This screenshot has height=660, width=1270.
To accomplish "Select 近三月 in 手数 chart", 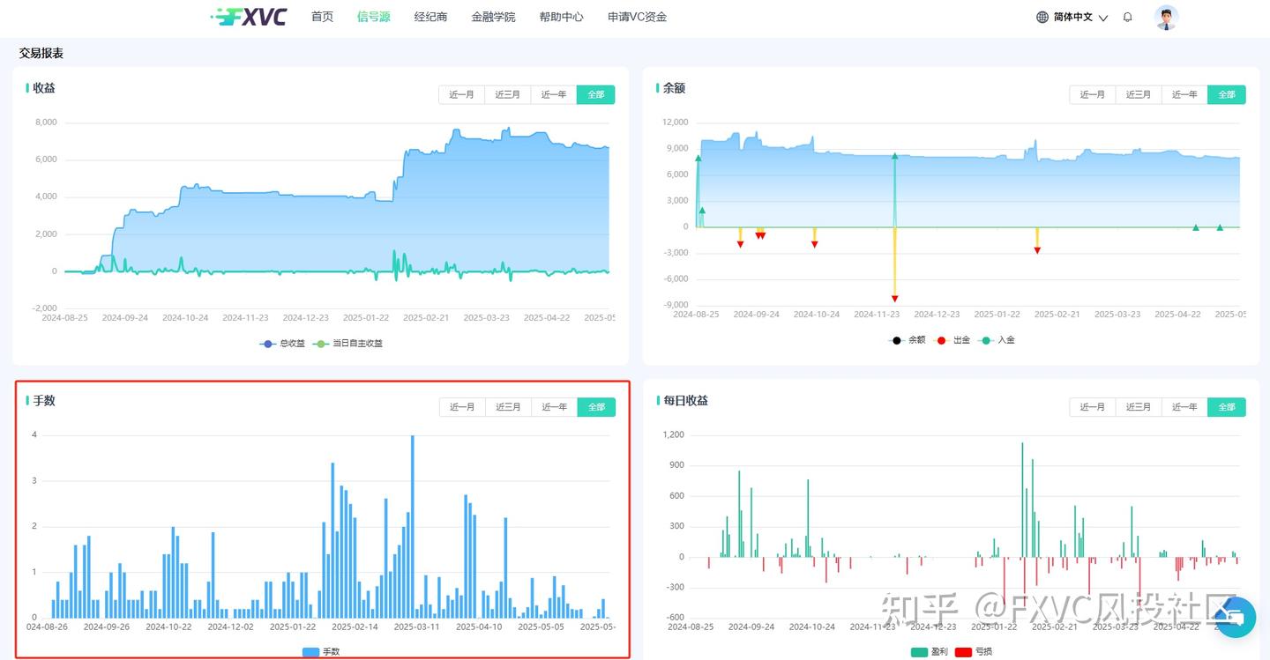I will click(x=509, y=407).
